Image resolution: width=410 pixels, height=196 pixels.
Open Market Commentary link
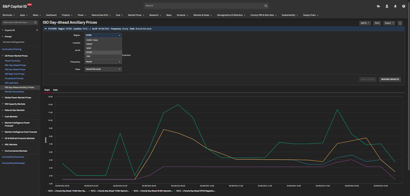click(x=14, y=92)
